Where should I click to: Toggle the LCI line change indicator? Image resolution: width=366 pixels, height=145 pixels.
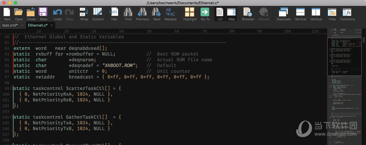coord(220,14)
